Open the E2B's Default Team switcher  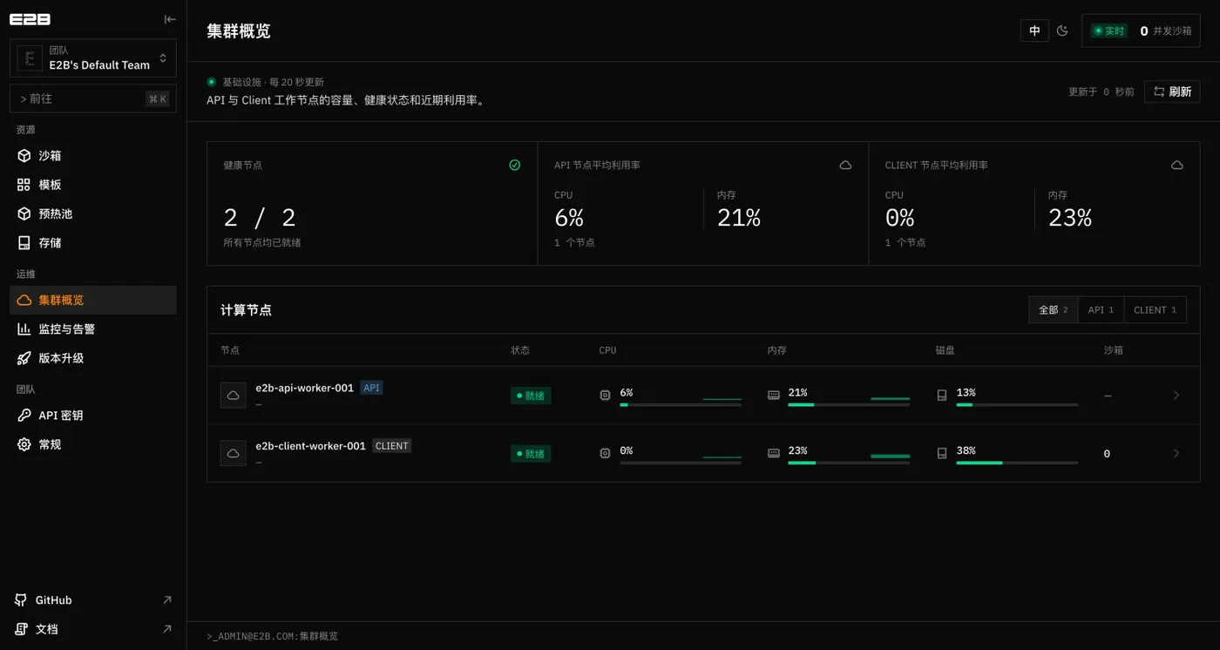(x=93, y=58)
